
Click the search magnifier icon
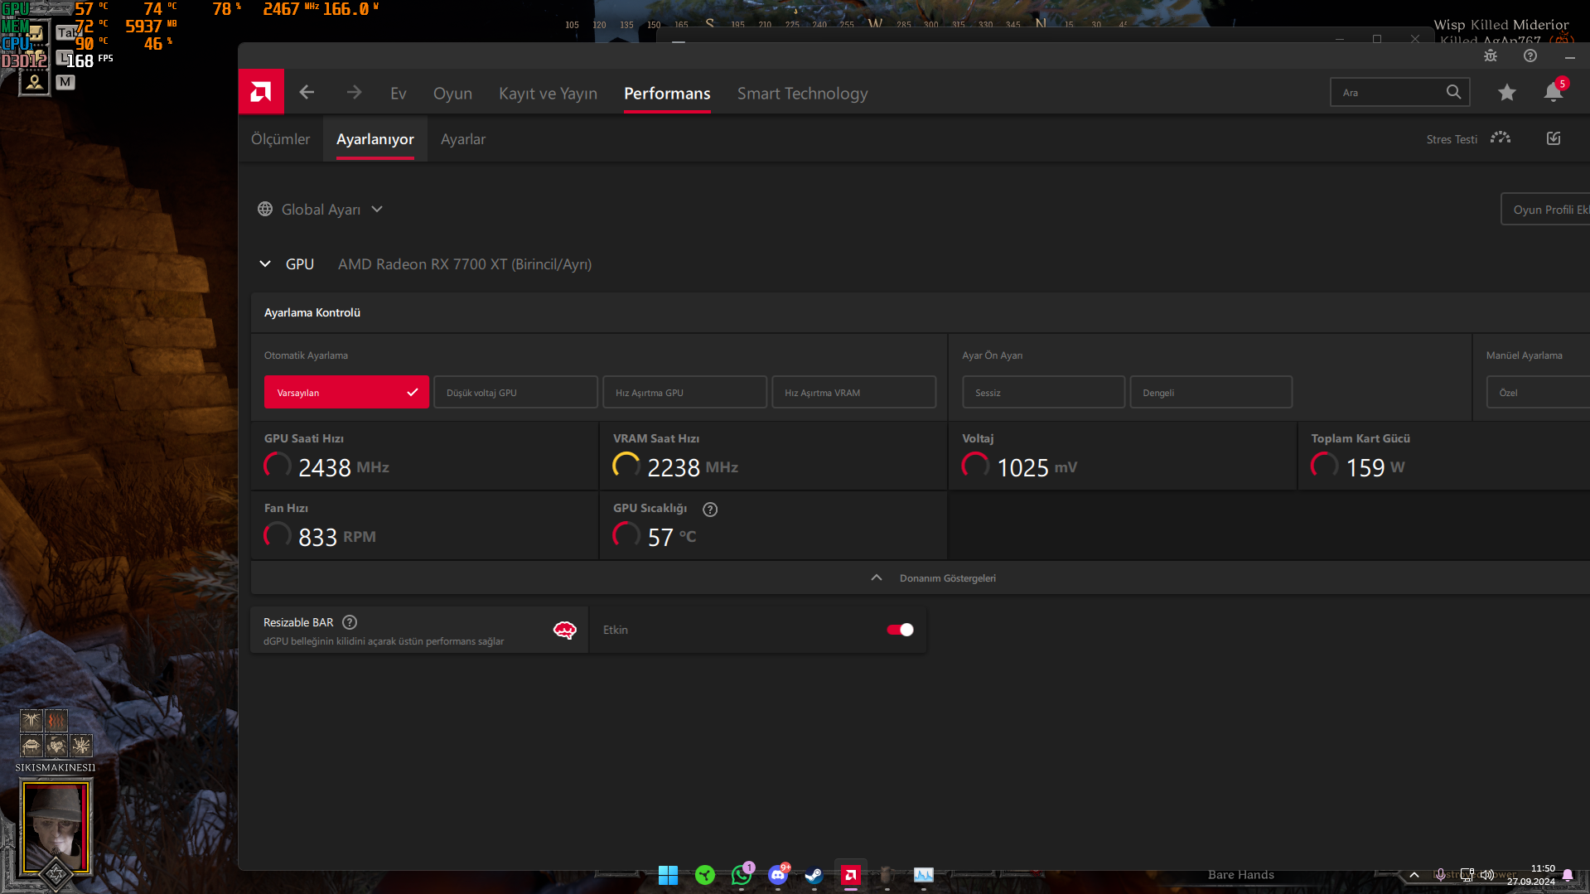[x=1453, y=92]
